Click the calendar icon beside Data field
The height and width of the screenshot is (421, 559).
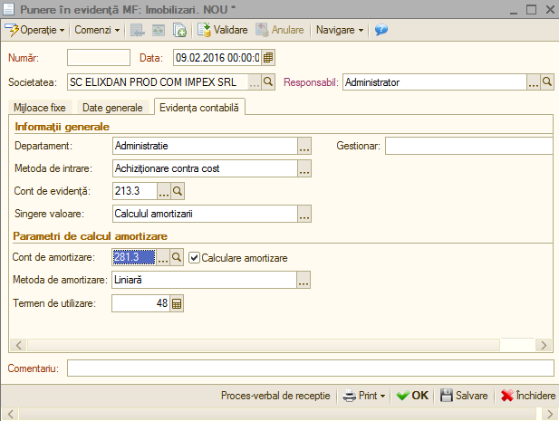point(268,58)
